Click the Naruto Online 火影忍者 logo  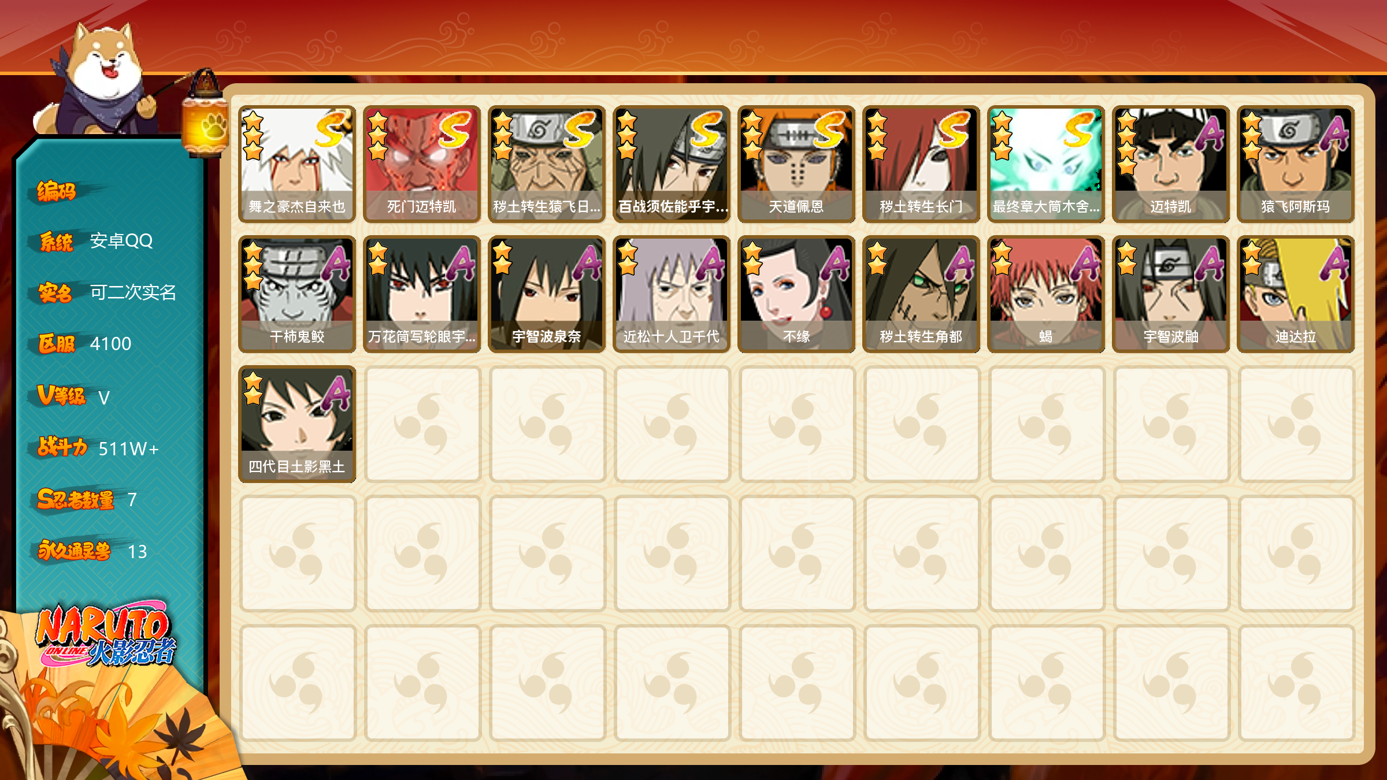106,634
